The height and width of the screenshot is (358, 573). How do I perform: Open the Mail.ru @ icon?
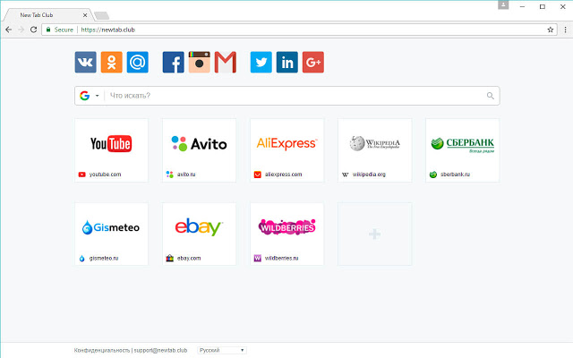(x=137, y=62)
